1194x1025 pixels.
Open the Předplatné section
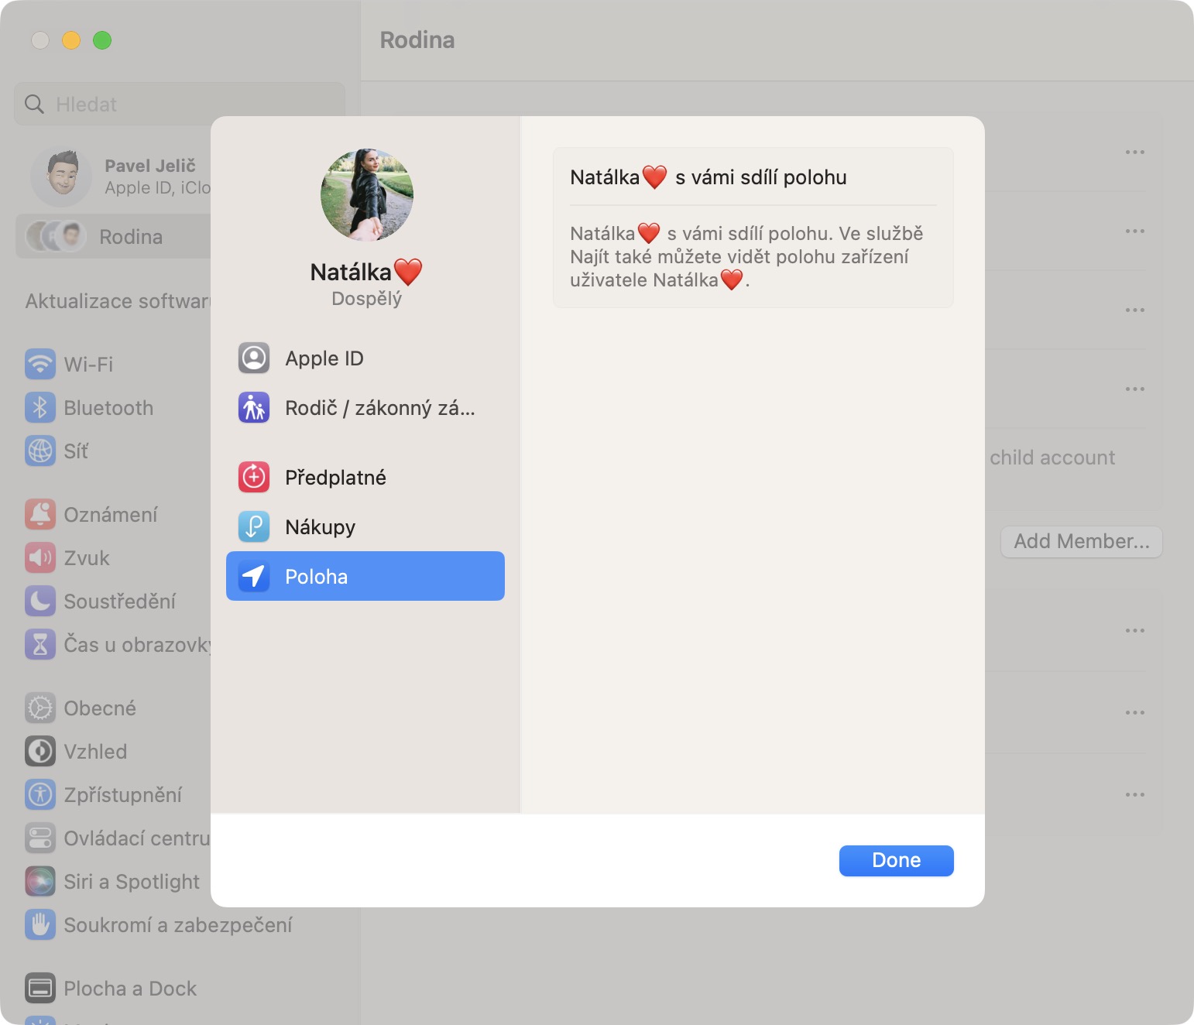click(365, 478)
